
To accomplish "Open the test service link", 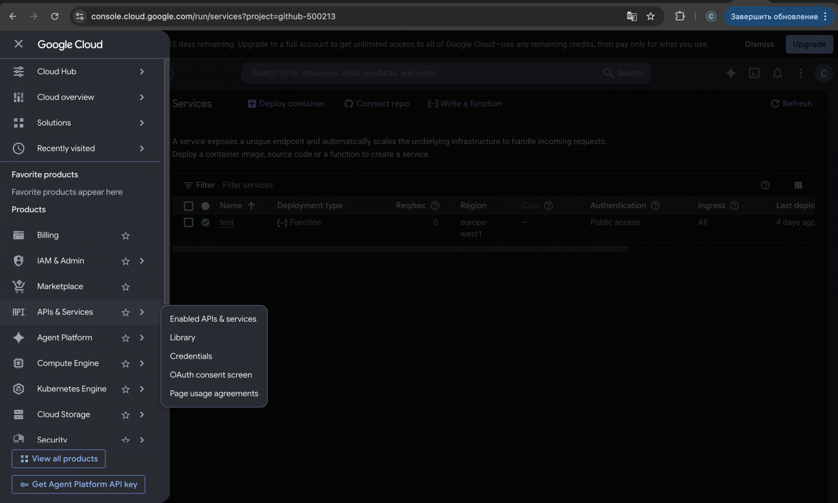I will click(227, 222).
